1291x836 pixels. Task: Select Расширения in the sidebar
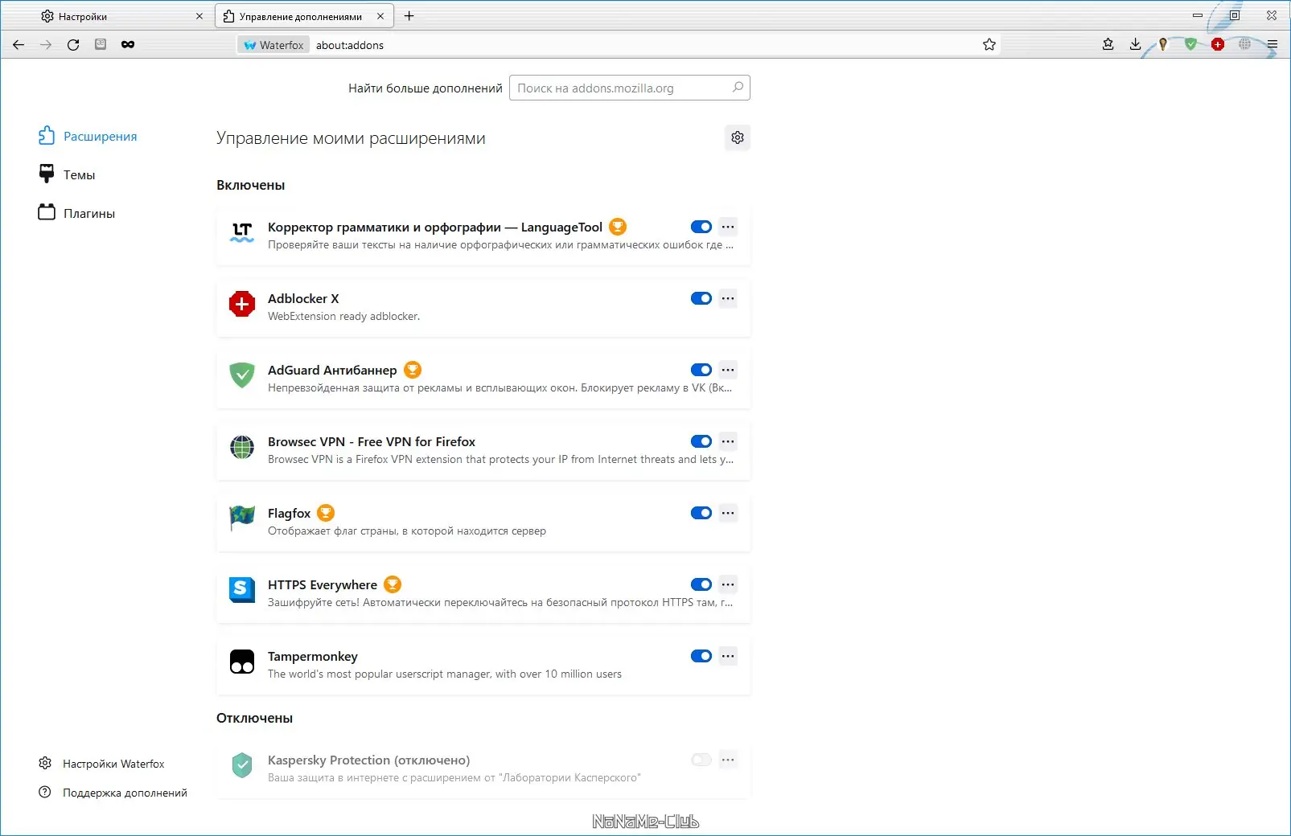pos(88,136)
